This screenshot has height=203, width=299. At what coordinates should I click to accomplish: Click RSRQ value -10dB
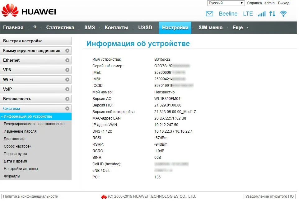(159, 151)
